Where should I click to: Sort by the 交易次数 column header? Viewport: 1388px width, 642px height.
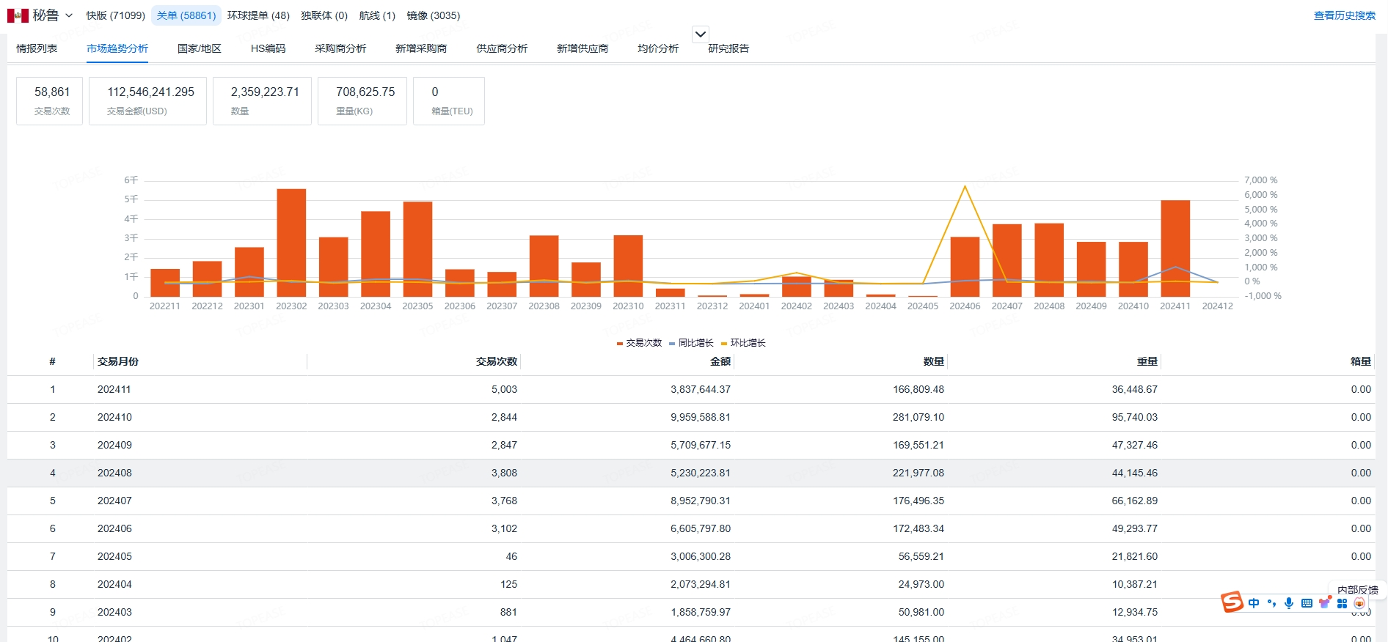pyautogui.click(x=497, y=361)
